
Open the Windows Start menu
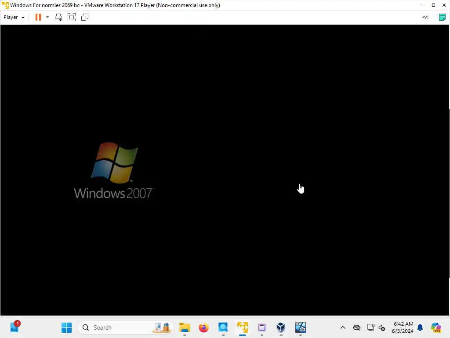tap(67, 327)
